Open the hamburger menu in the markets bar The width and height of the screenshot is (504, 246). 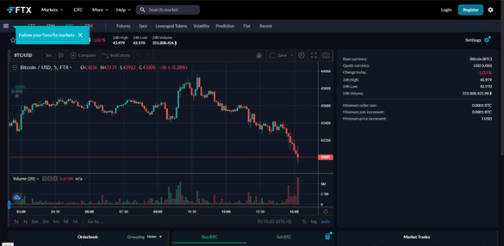point(6,26)
